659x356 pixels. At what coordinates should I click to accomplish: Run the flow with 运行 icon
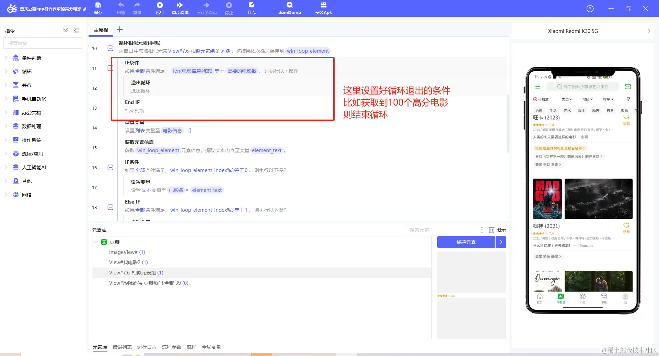(160, 8)
